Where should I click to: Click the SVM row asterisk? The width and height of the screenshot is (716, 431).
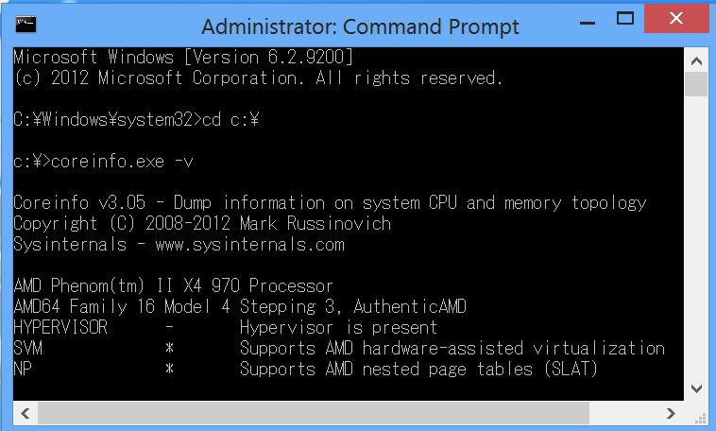point(169,348)
